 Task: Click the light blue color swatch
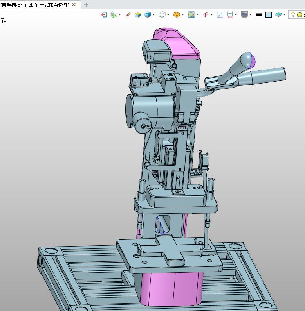(269, 15)
